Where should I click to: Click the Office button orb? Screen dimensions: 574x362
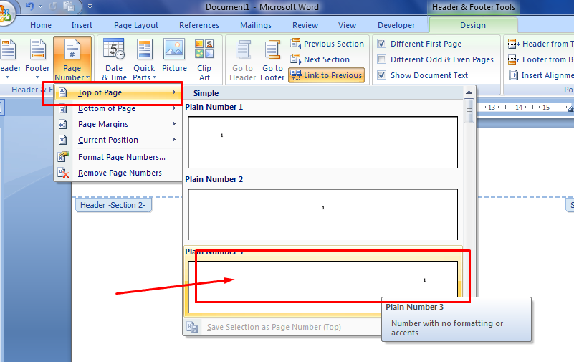tap(4, 13)
